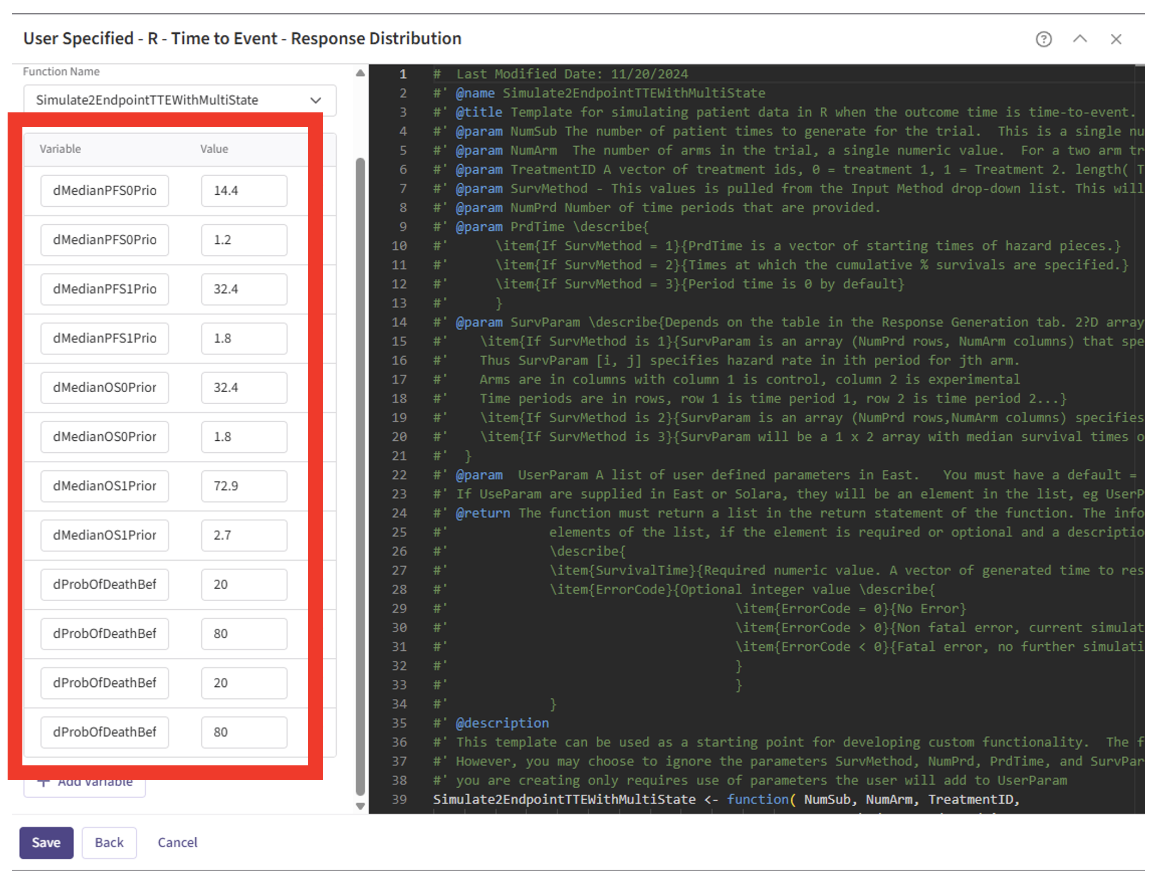Click scroll down arrow of variable panel

click(360, 806)
